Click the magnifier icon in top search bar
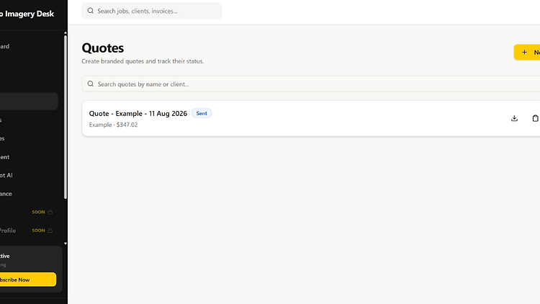Screen dimensions: 540x304 coord(90,11)
